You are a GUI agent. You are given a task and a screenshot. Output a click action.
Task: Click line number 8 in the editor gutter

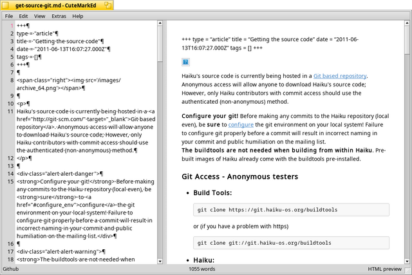pos(12,81)
